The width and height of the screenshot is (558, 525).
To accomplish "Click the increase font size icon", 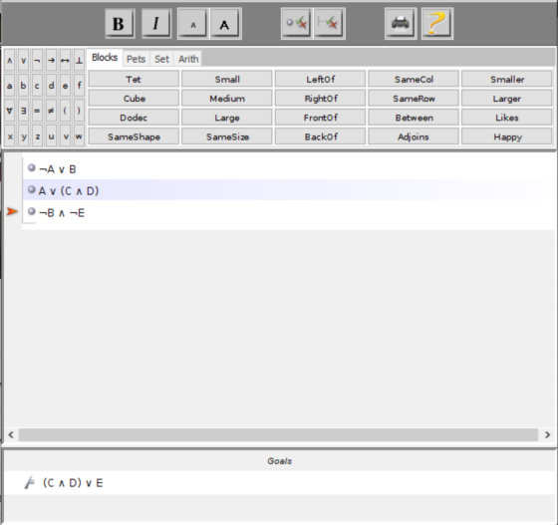I will pyautogui.click(x=224, y=24).
